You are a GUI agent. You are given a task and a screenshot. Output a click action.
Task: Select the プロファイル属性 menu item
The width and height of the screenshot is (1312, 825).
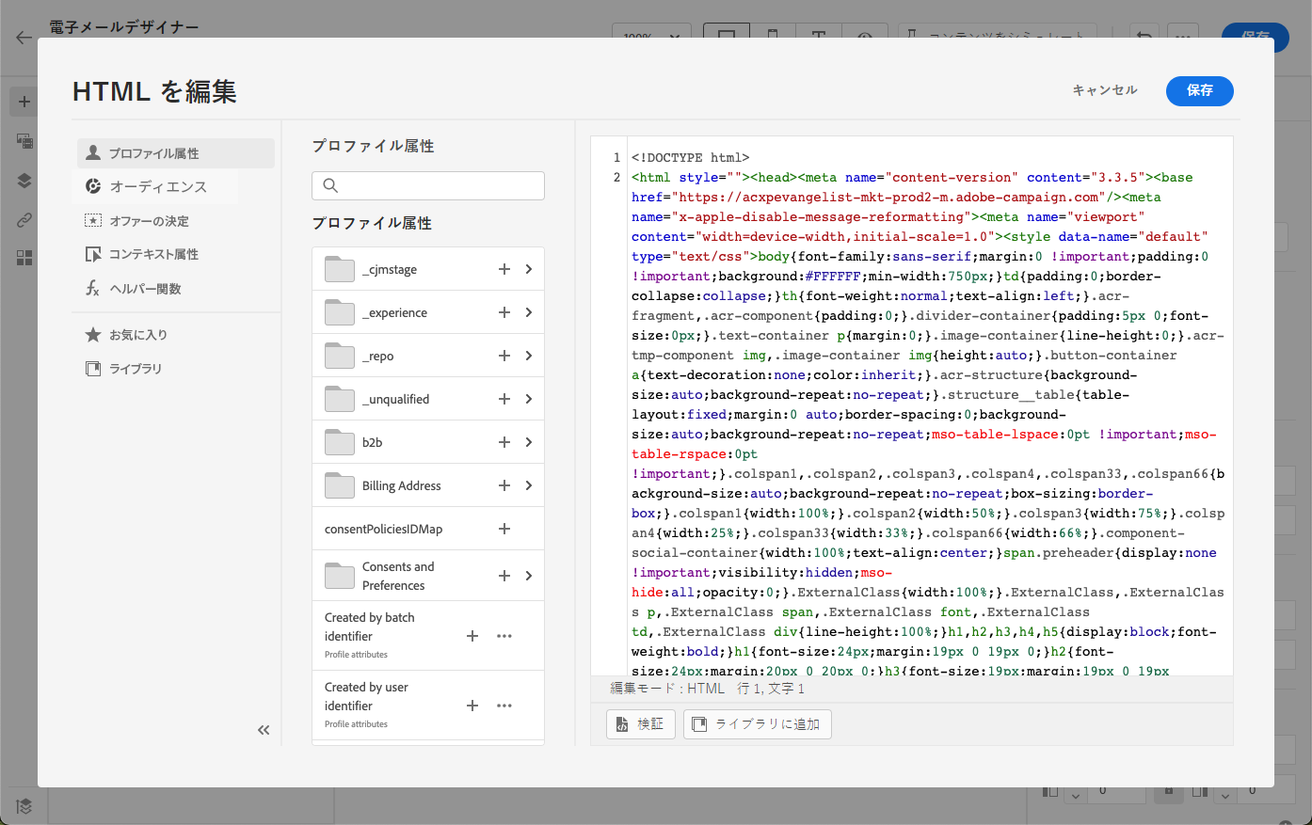pos(176,153)
